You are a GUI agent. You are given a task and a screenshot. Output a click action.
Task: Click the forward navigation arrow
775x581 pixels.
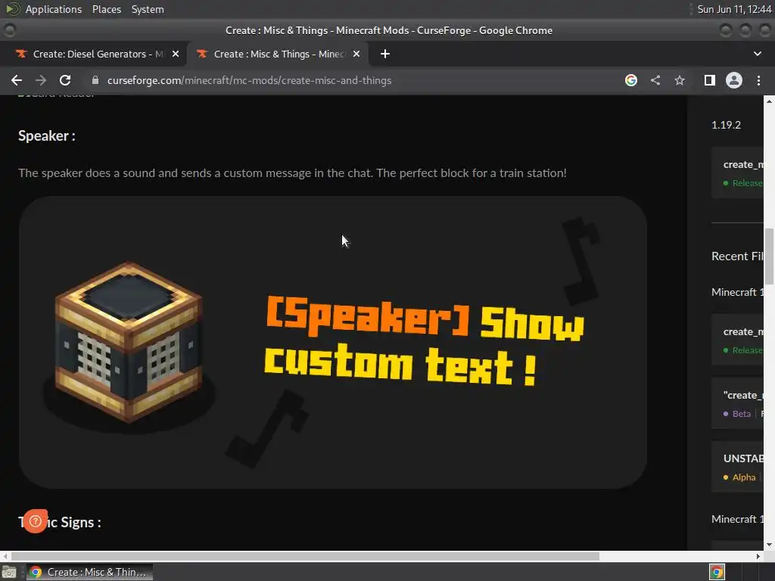point(41,80)
